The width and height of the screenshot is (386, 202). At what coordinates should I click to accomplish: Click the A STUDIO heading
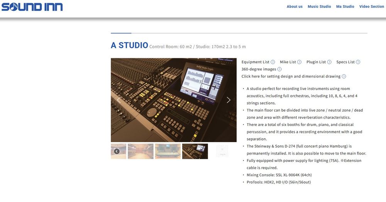(129, 45)
